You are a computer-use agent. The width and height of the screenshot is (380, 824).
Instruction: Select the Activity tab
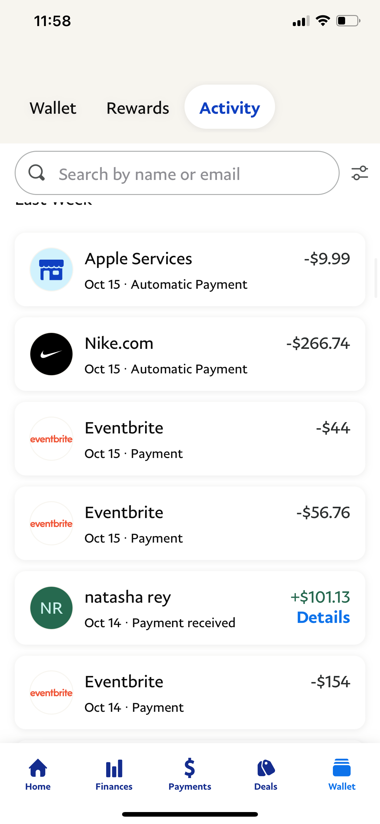point(229,107)
